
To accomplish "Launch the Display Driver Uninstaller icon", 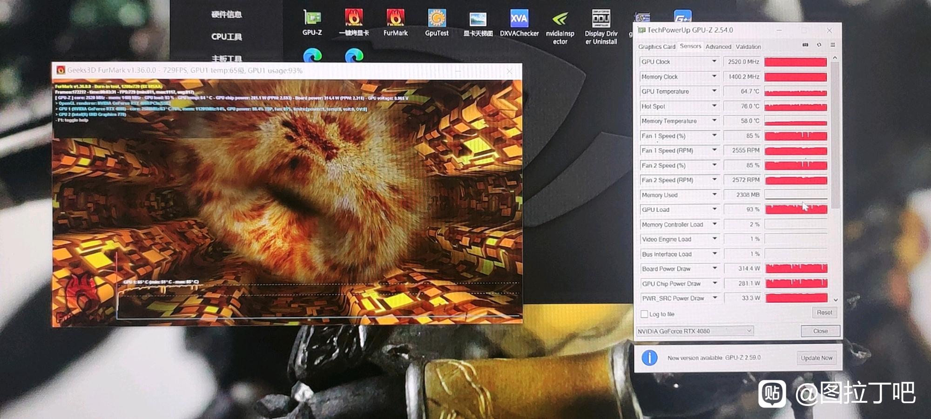I will [601, 27].
